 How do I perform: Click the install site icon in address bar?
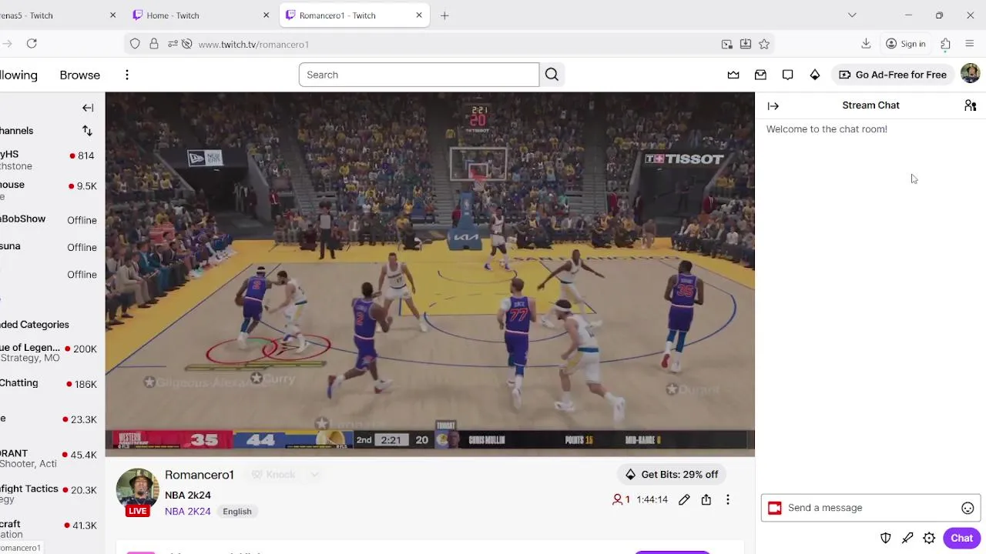(746, 44)
